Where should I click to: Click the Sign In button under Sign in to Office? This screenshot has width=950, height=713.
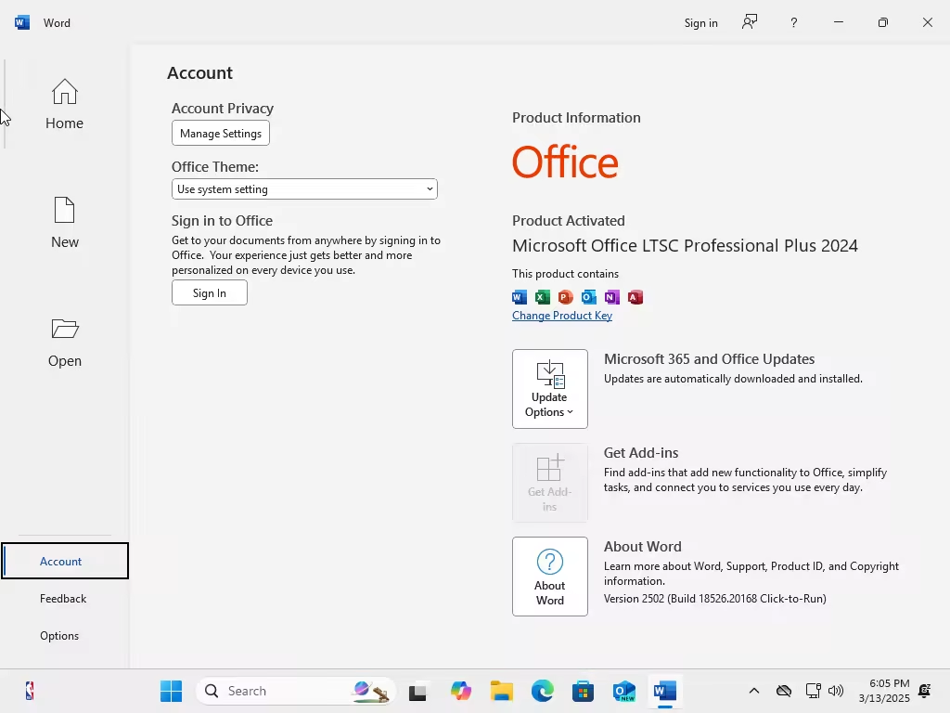pos(209,292)
